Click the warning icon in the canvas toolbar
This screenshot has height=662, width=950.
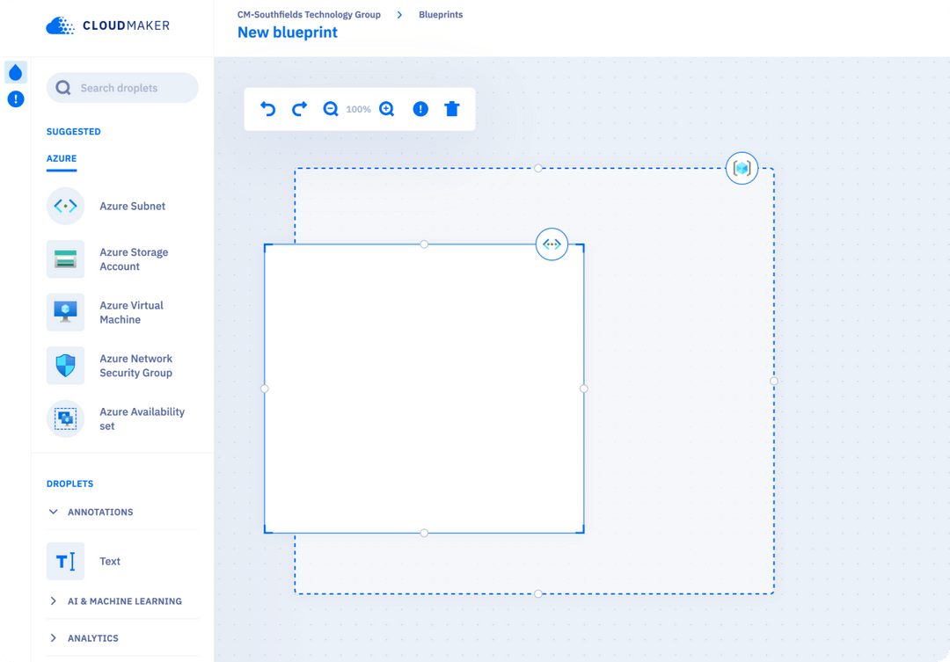pos(420,108)
